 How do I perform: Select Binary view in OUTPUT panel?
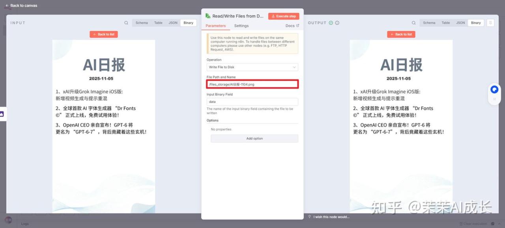pos(476,23)
